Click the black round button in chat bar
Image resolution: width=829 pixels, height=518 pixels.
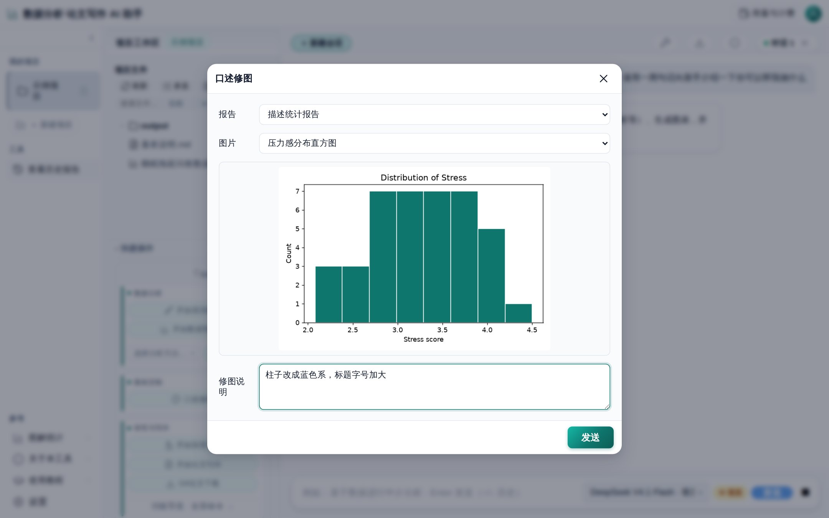pos(806,492)
